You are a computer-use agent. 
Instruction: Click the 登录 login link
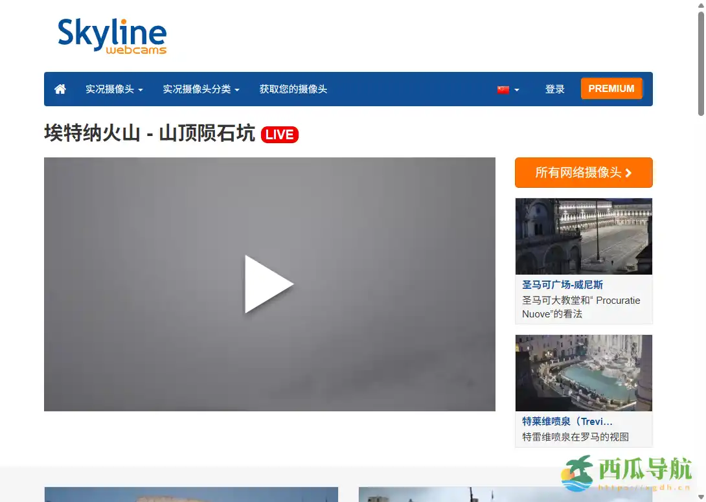coord(555,89)
